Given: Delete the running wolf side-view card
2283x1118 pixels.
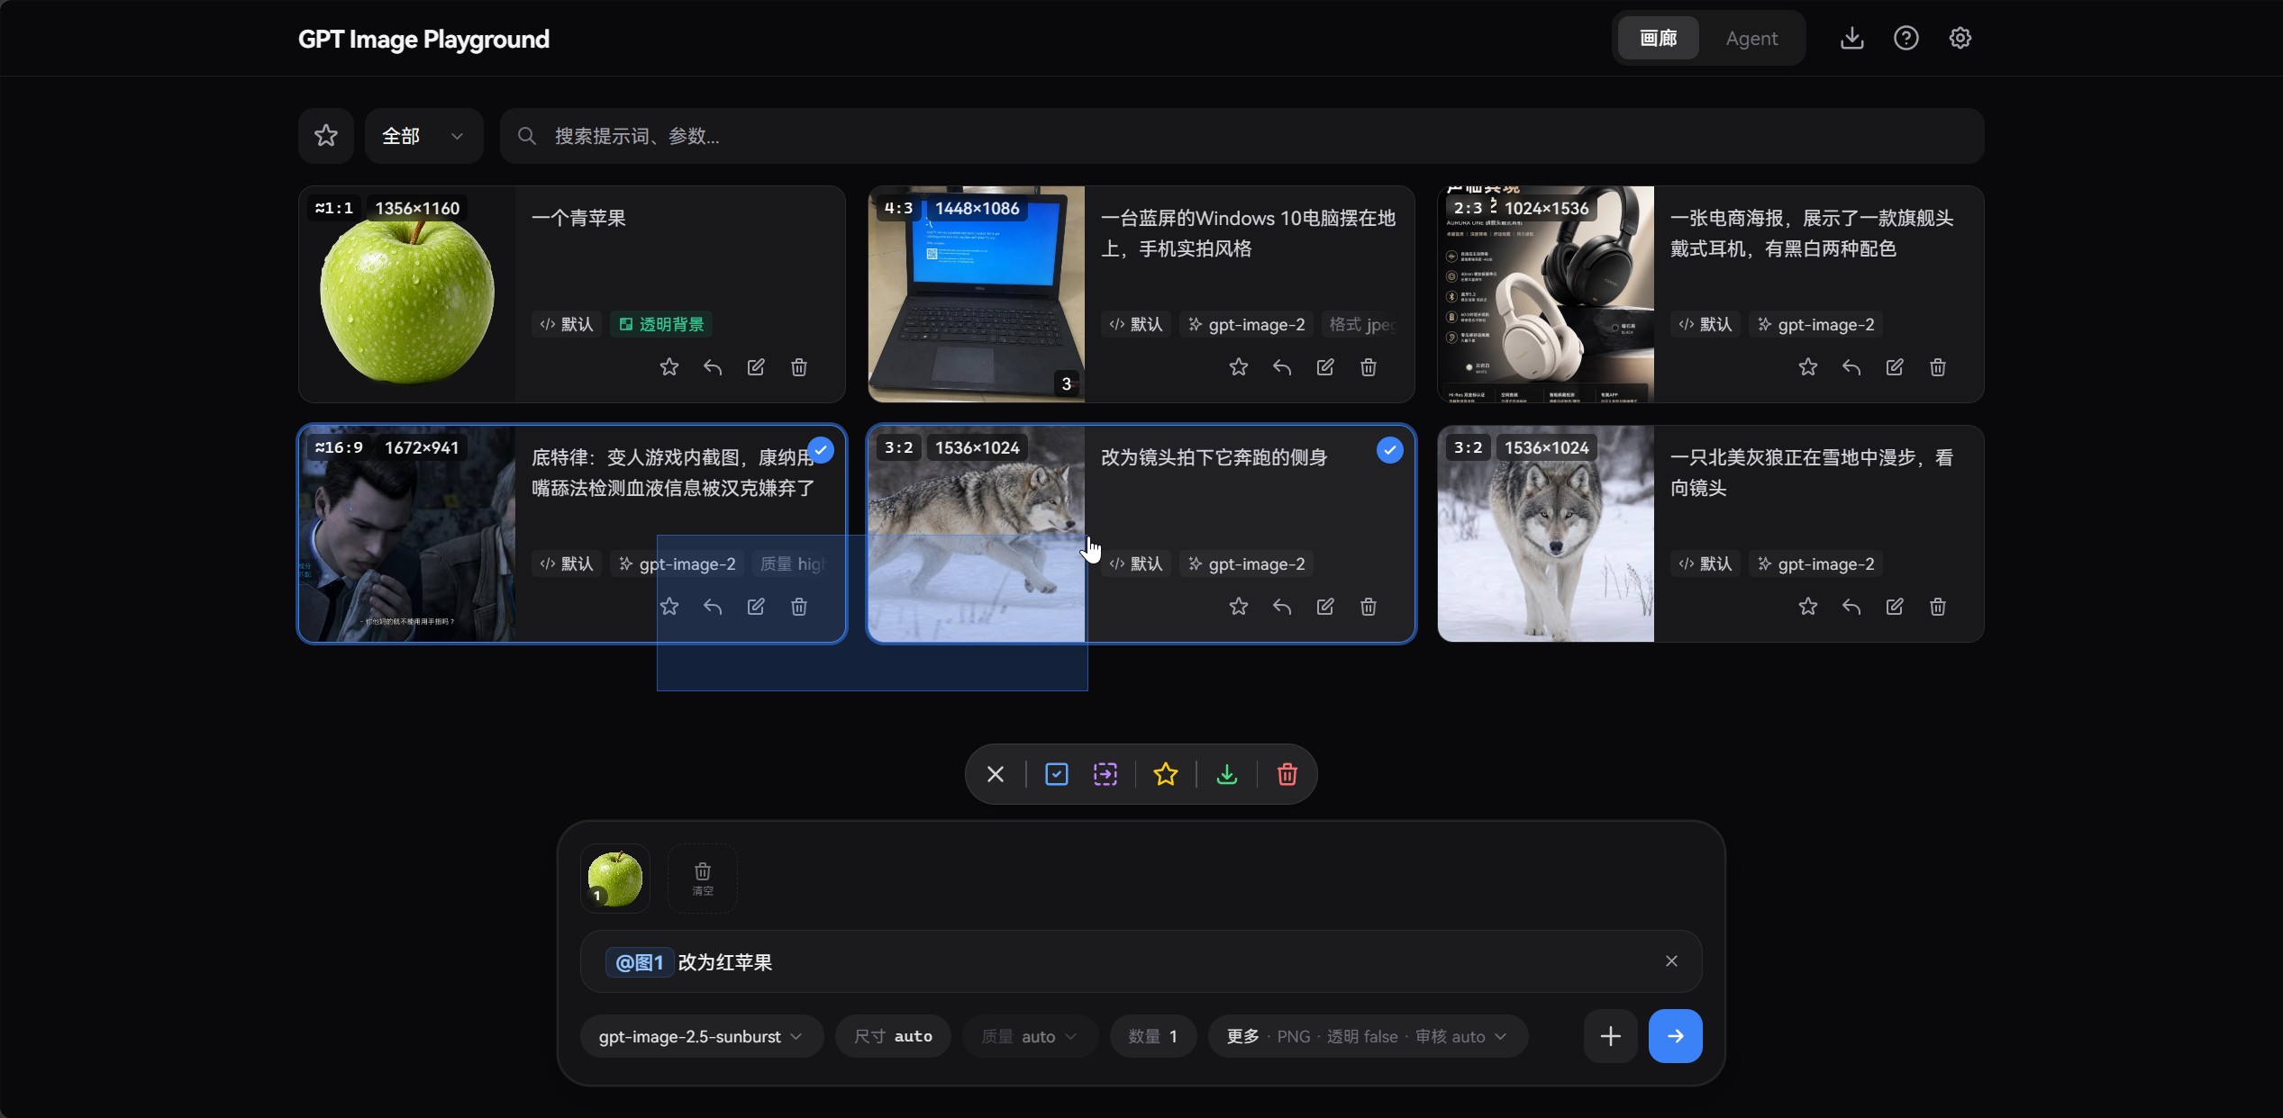Looking at the screenshot, I should (x=1369, y=607).
